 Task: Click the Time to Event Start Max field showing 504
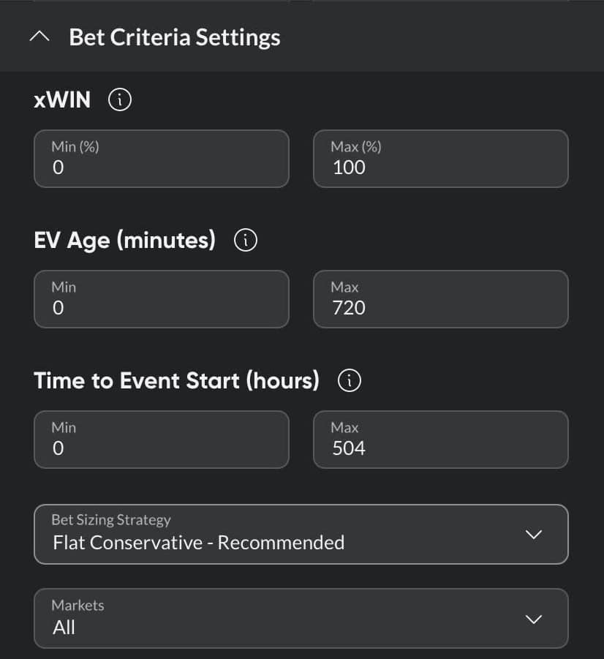coord(441,440)
